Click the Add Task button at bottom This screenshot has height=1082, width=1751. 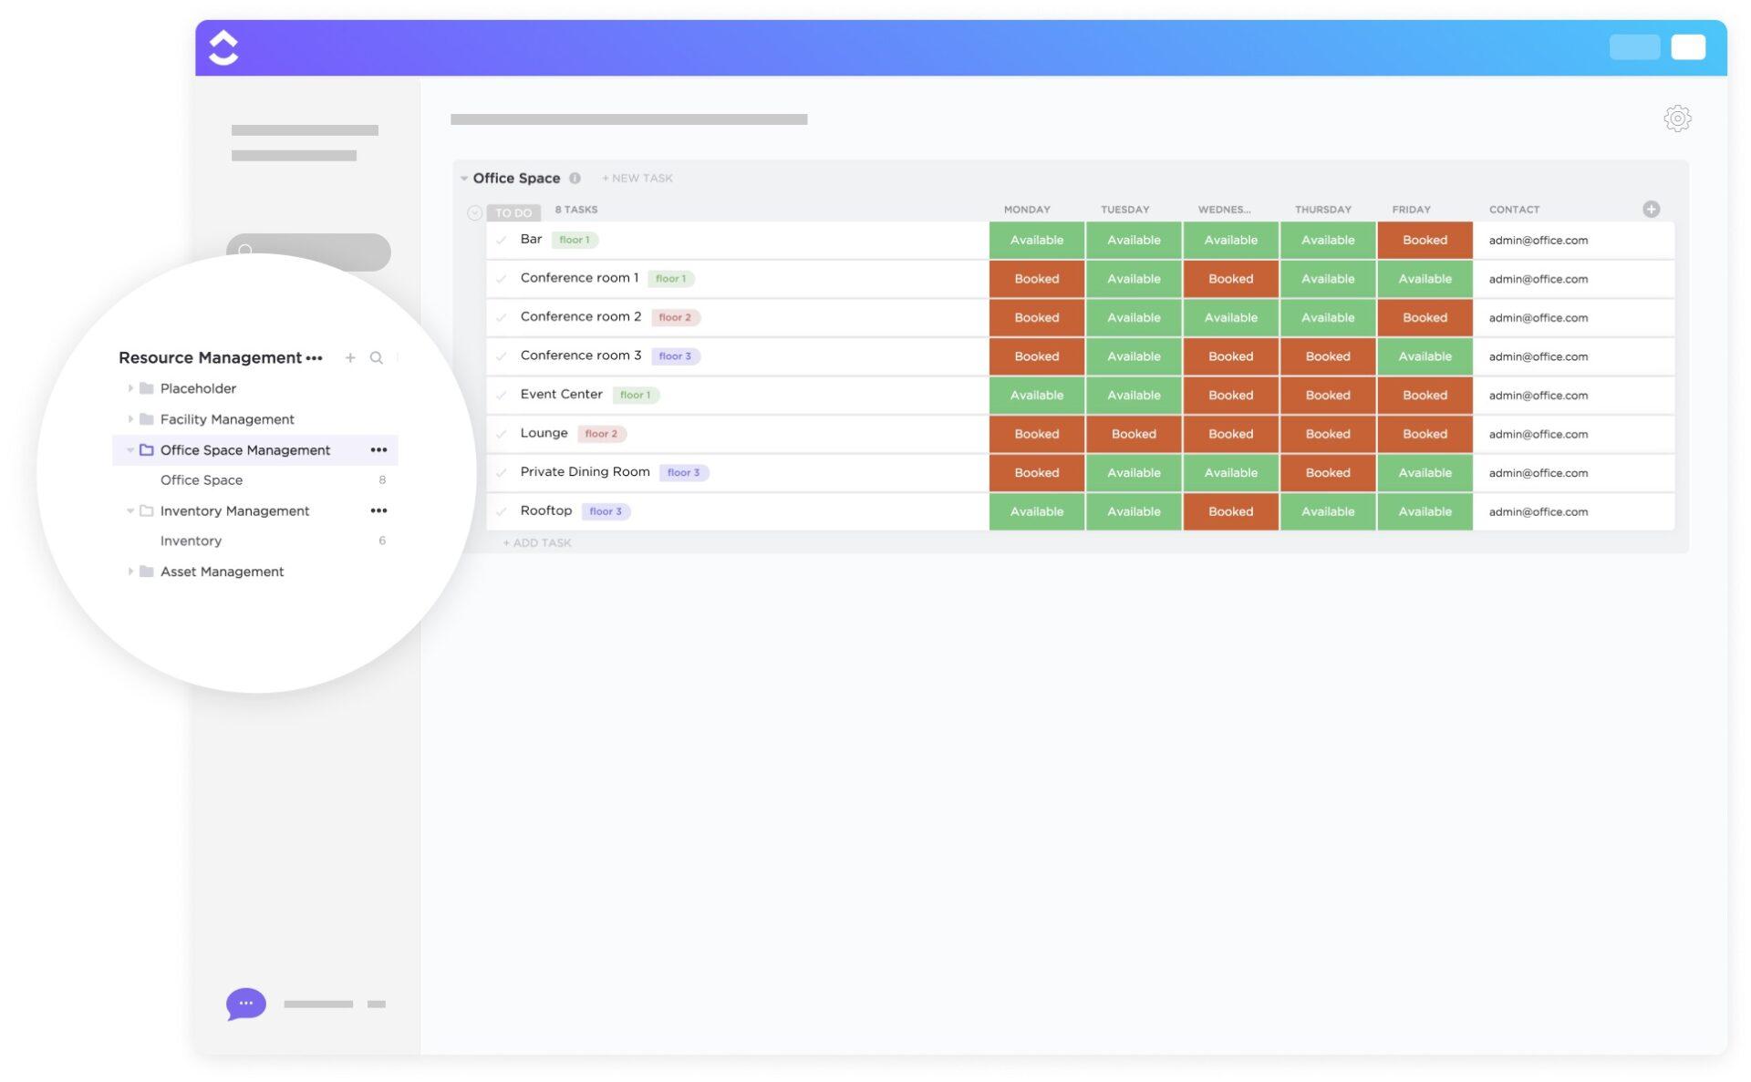[x=535, y=541]
